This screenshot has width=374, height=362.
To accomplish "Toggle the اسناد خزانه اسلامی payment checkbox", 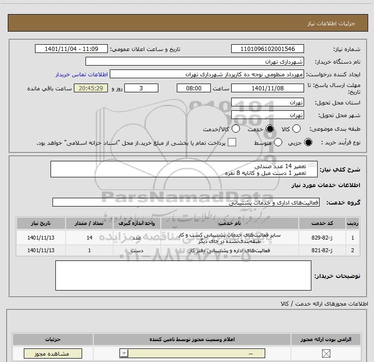I will (x=232, y=142).
